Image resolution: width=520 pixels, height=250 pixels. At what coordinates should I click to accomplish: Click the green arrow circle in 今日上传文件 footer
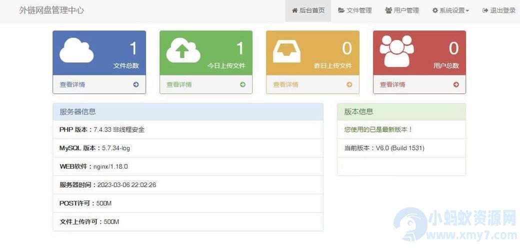point(243,84)
